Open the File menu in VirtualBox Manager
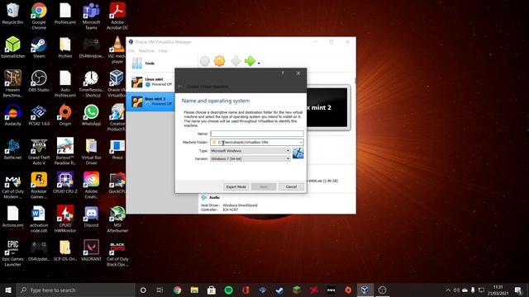The height and width of the screenshot is (297, 529). point(131,51)
